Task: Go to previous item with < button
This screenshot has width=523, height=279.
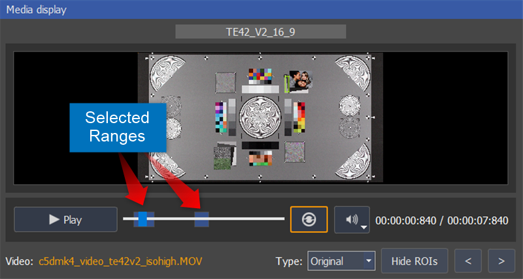Action: [x=468, y=261]
